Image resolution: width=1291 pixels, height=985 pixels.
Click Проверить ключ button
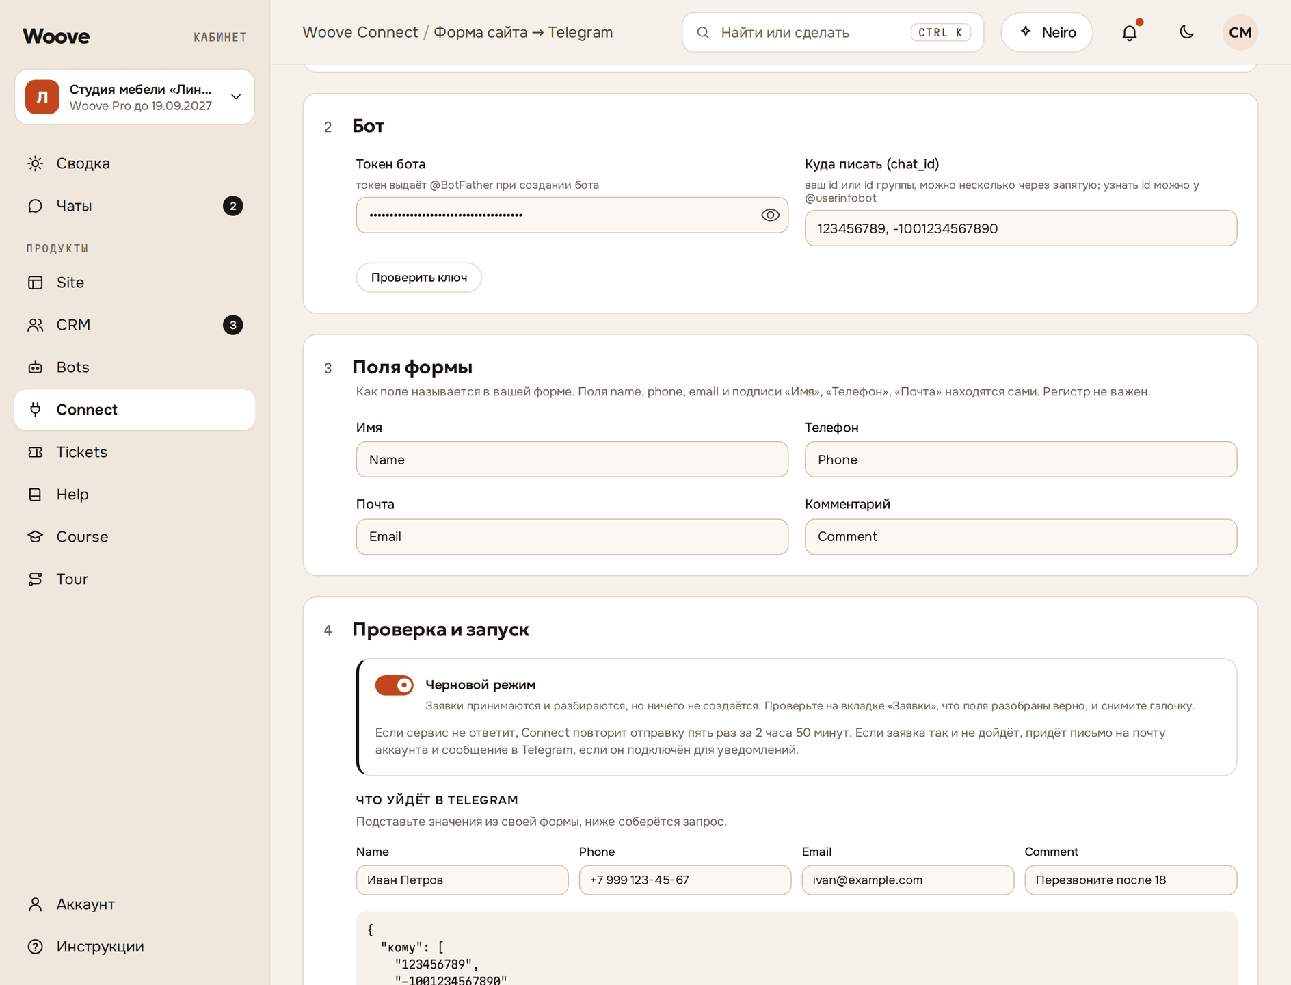point(419,278)
